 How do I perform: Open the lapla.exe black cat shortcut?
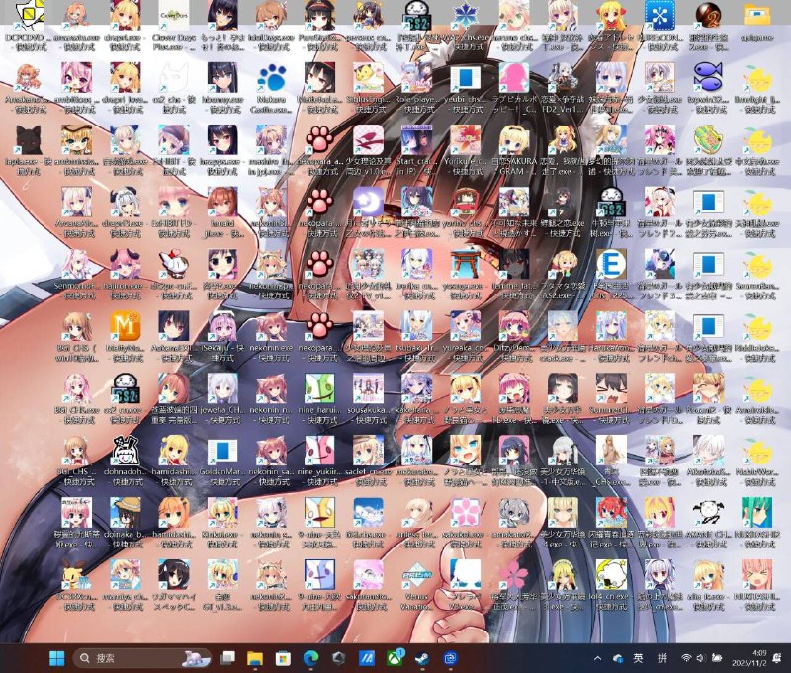[x=29, y=140]
